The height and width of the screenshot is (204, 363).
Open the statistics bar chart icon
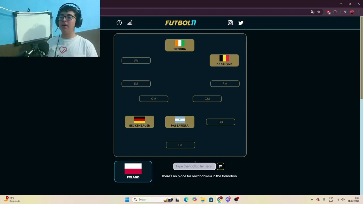130,23
